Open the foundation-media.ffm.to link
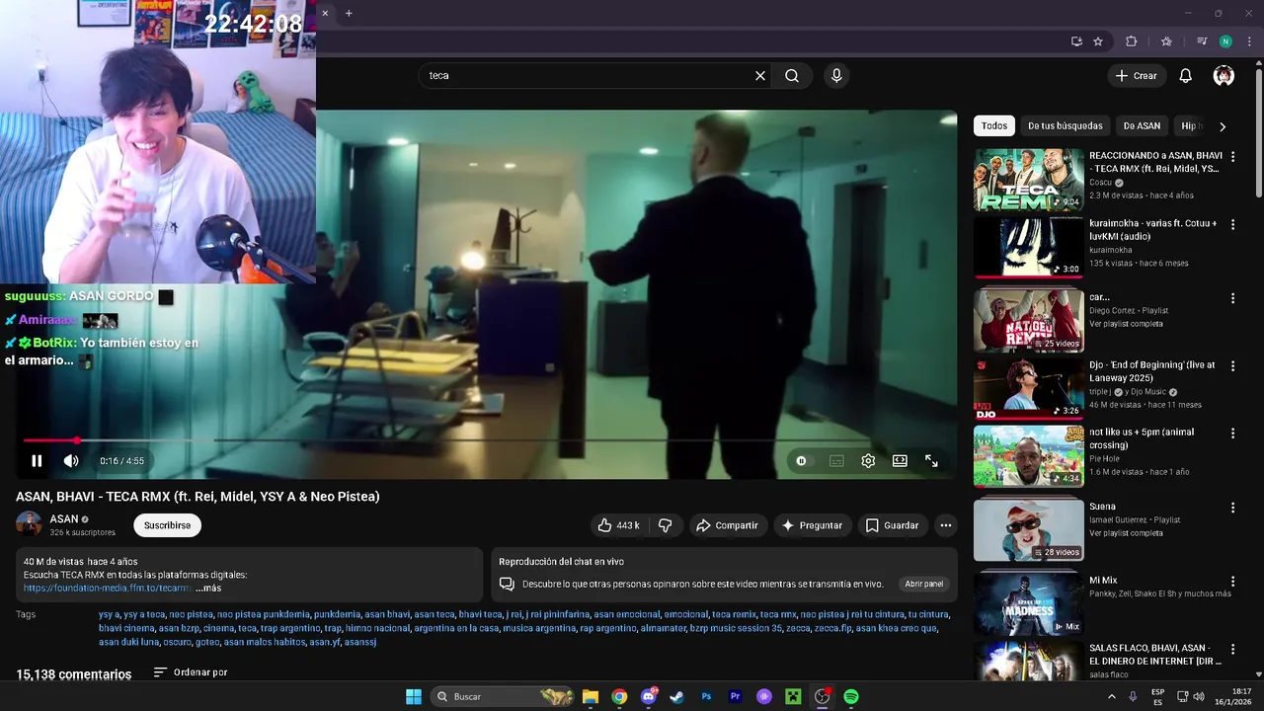Image resolution: width=1264 pixels, height=711 pixels. 107,588
